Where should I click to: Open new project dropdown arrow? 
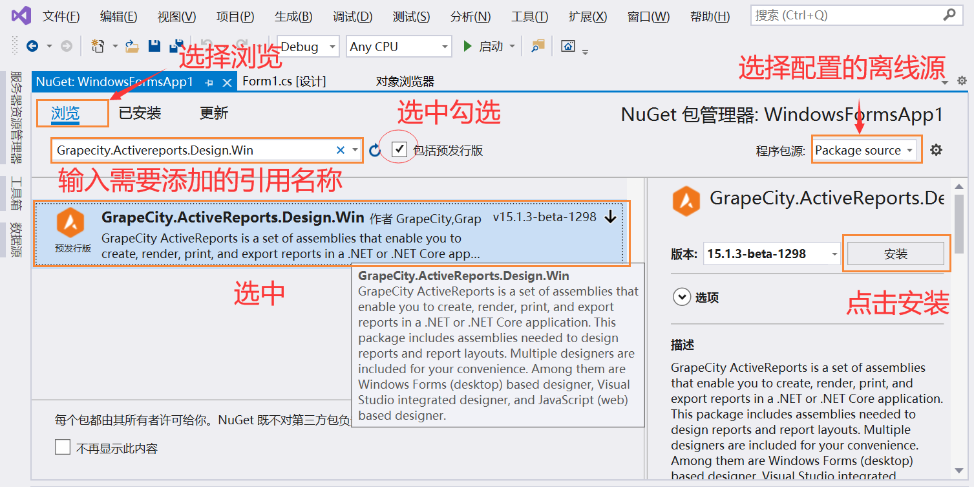(115, 47)
